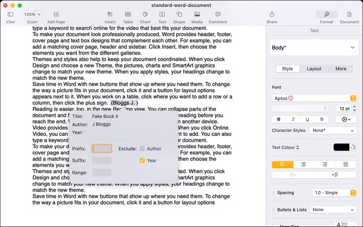
Task: Expand the Spacing section
Action: click(273, 193)
